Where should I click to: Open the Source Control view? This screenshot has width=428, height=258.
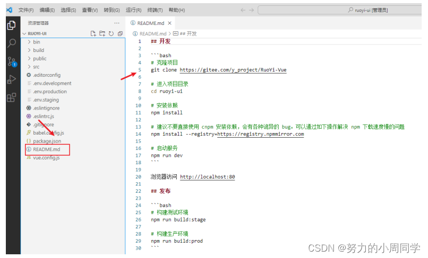[12, 61]
